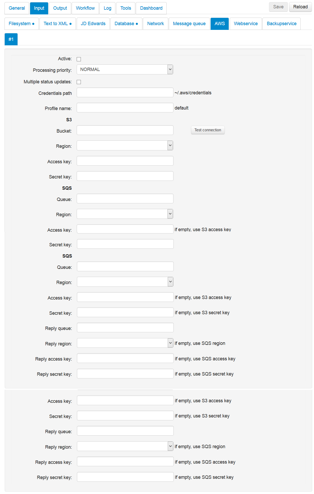314x494 pixels.
Task: Click the Test connection button
Action: [208, 130]
